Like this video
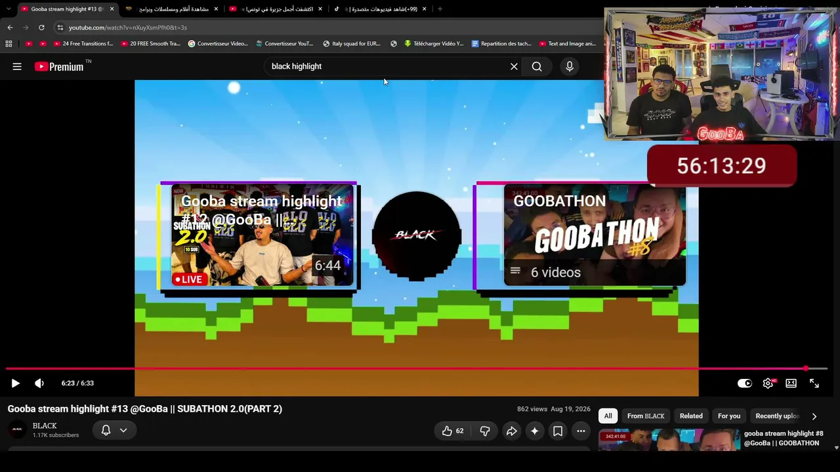The image size is (840, 472). tap(452, 431)
